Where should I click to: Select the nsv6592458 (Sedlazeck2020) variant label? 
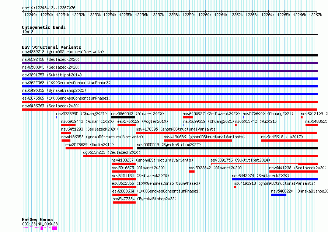point(51,59)
